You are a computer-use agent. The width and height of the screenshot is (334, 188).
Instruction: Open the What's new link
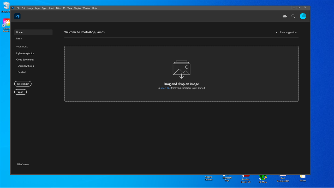pyautogui.click(x=23, y=164)
